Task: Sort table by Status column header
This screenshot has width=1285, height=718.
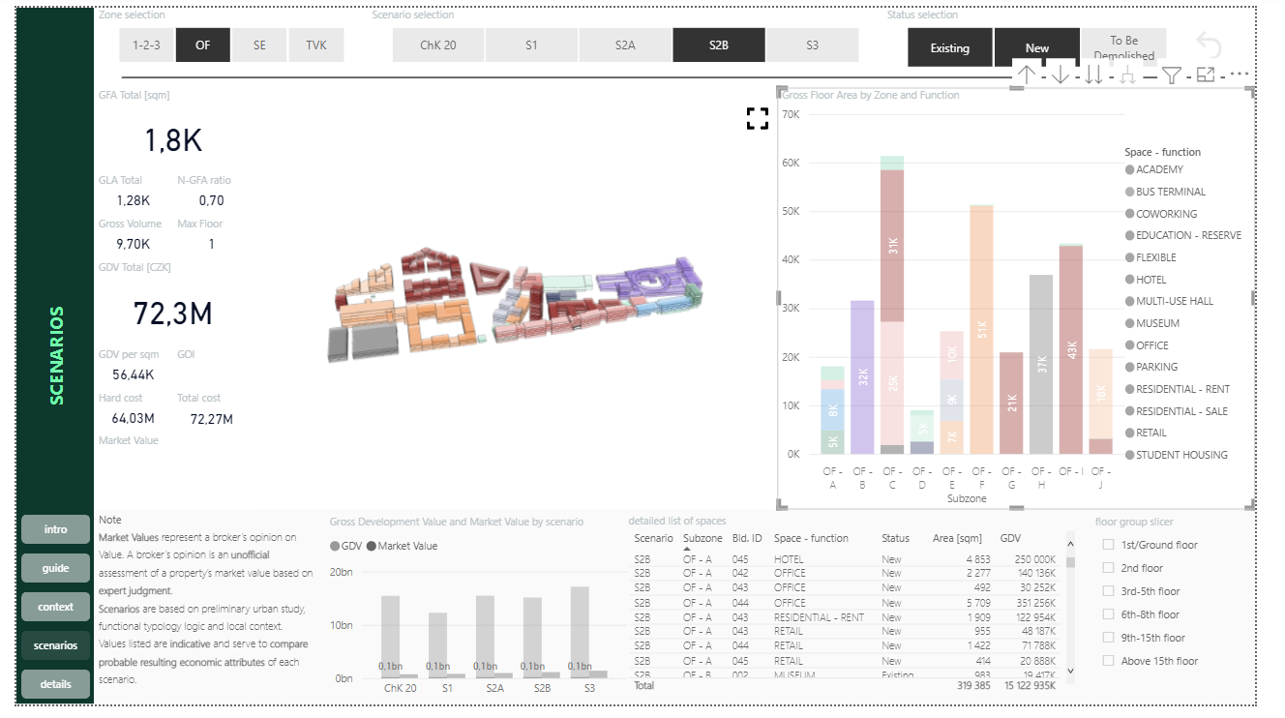Action: tap(895, 538)
